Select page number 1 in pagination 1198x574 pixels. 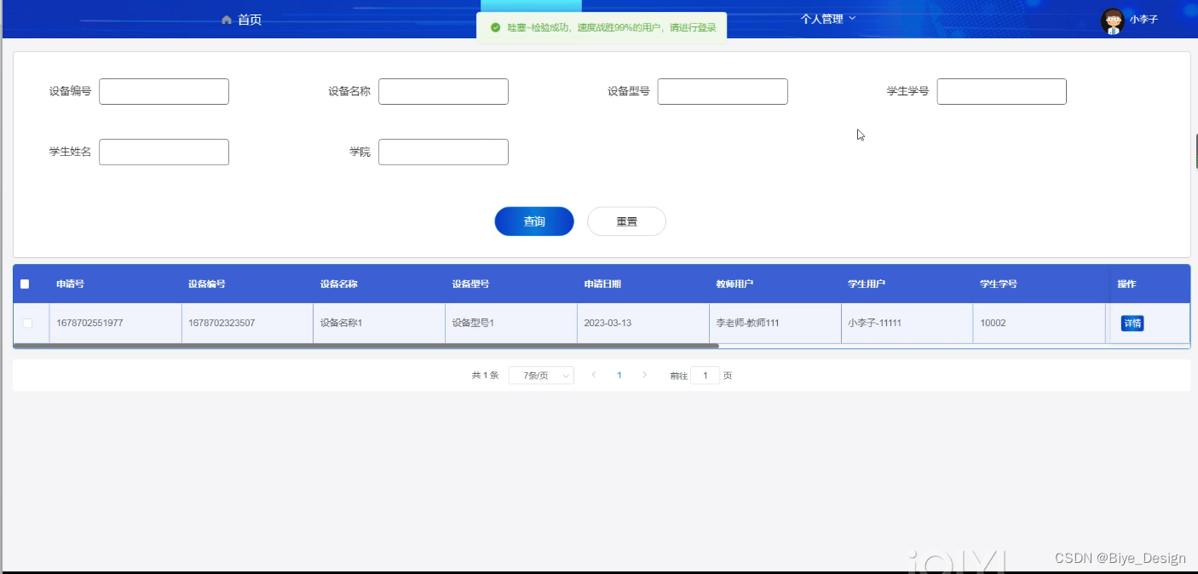619,375
